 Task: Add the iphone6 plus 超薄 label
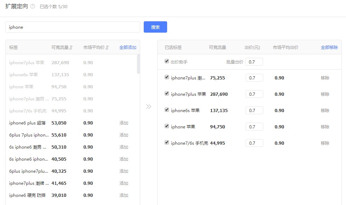tap(124, 123)
